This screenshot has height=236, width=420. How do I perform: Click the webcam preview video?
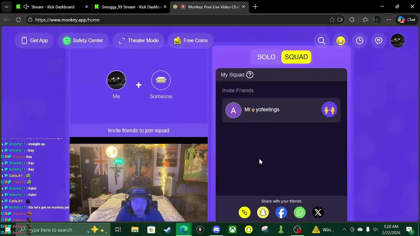138,180
